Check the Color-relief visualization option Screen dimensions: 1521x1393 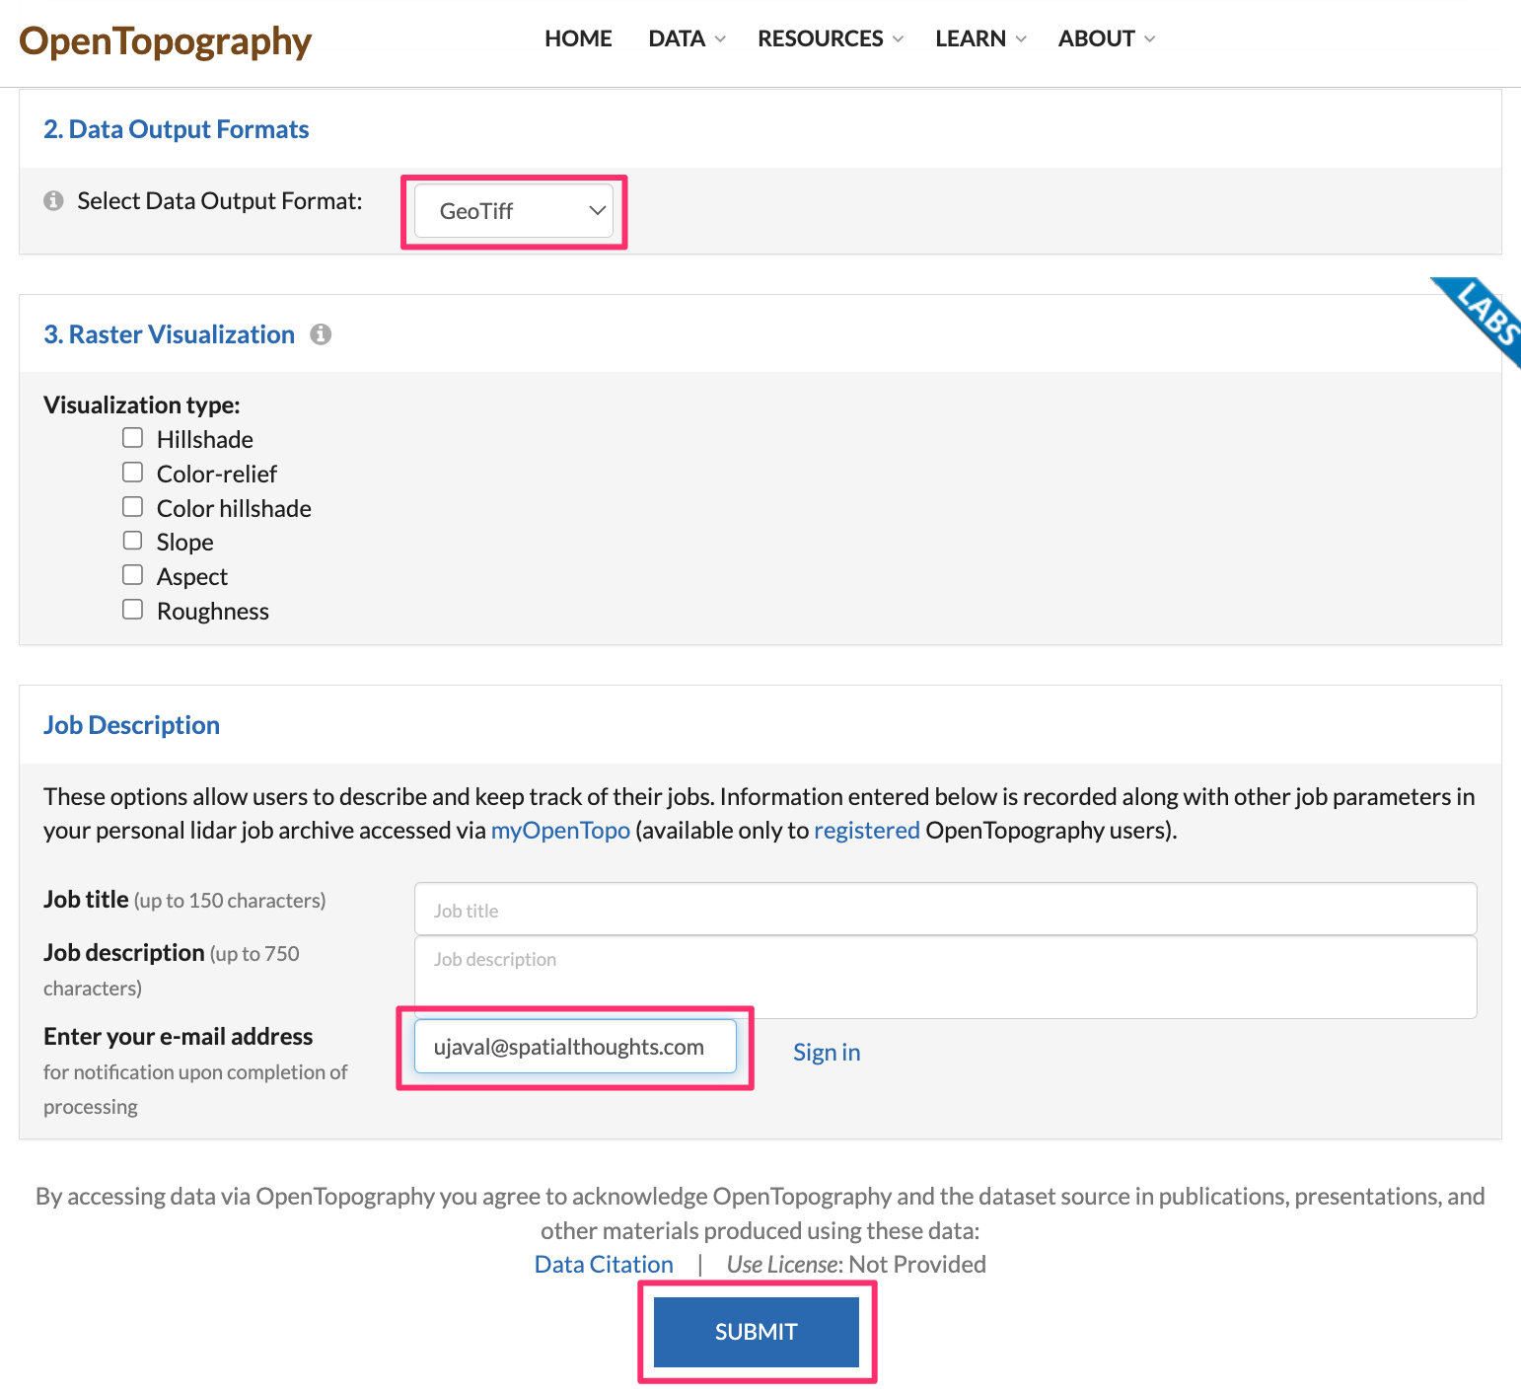tap(133, 473)
